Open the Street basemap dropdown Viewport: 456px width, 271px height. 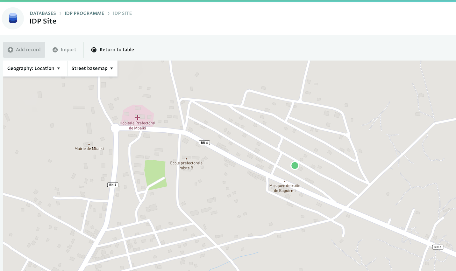(x=92, y=68)
